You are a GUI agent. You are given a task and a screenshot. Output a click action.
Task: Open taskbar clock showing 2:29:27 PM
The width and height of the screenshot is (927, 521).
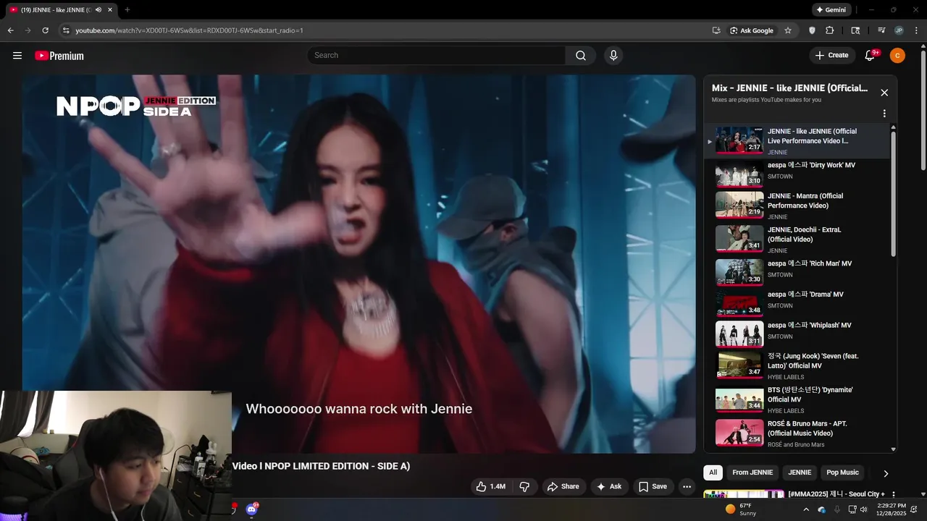(x=891, y=509)
